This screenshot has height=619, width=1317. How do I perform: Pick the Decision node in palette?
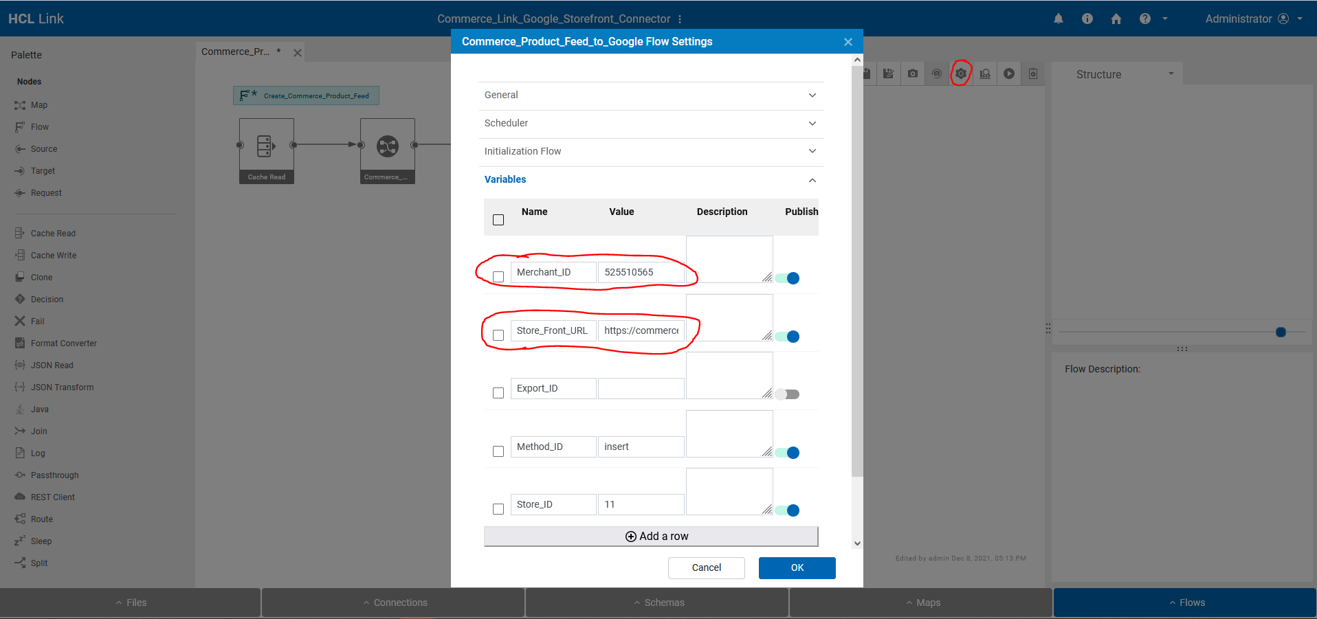click(38, 300)
